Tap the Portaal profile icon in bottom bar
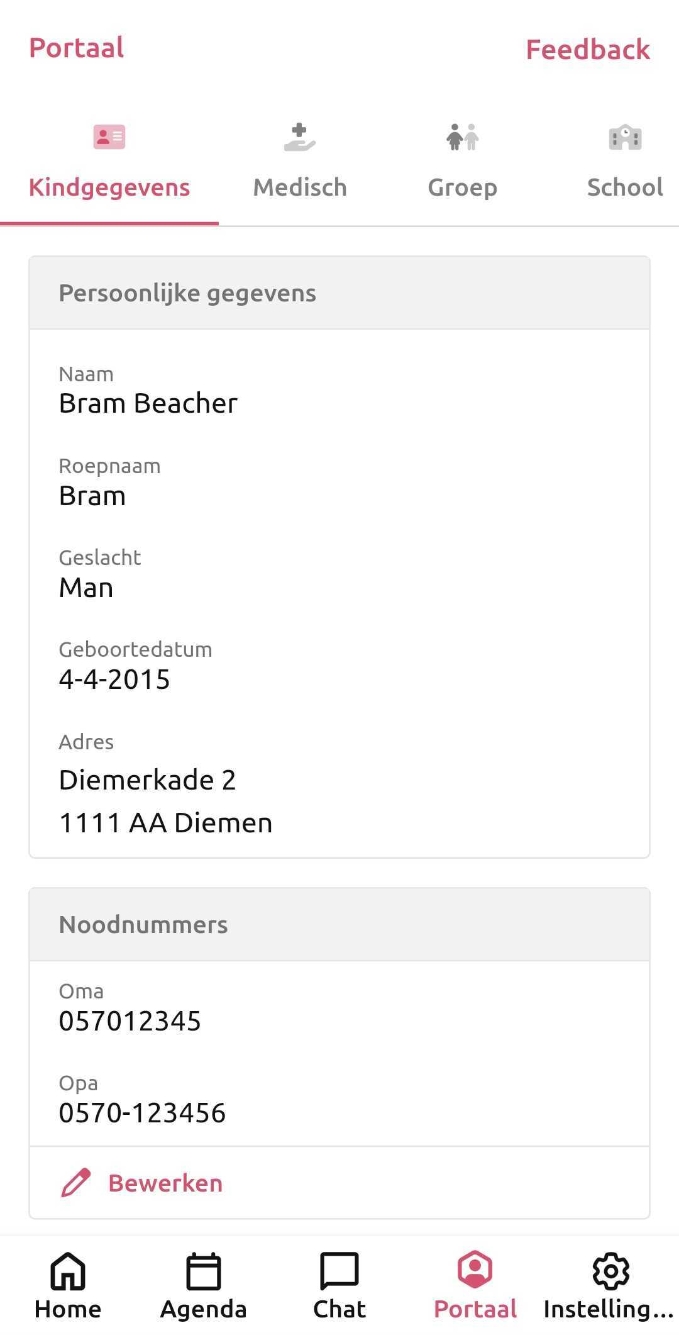This screenshot has width=679, height=1335. (x=475, y=1270)
